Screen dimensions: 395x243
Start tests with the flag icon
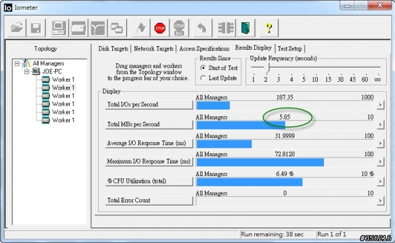coord(141,28)
